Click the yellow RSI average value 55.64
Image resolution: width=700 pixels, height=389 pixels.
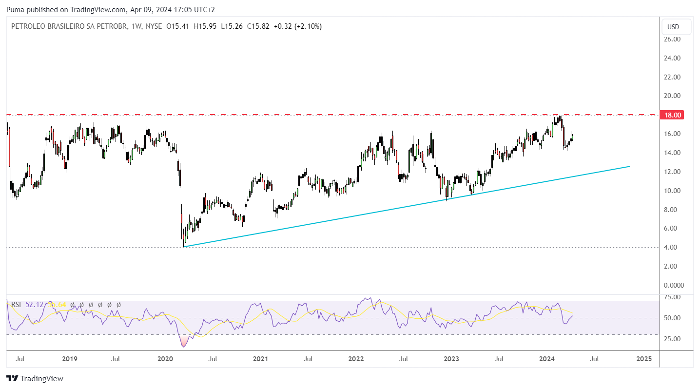click(57, 305)
